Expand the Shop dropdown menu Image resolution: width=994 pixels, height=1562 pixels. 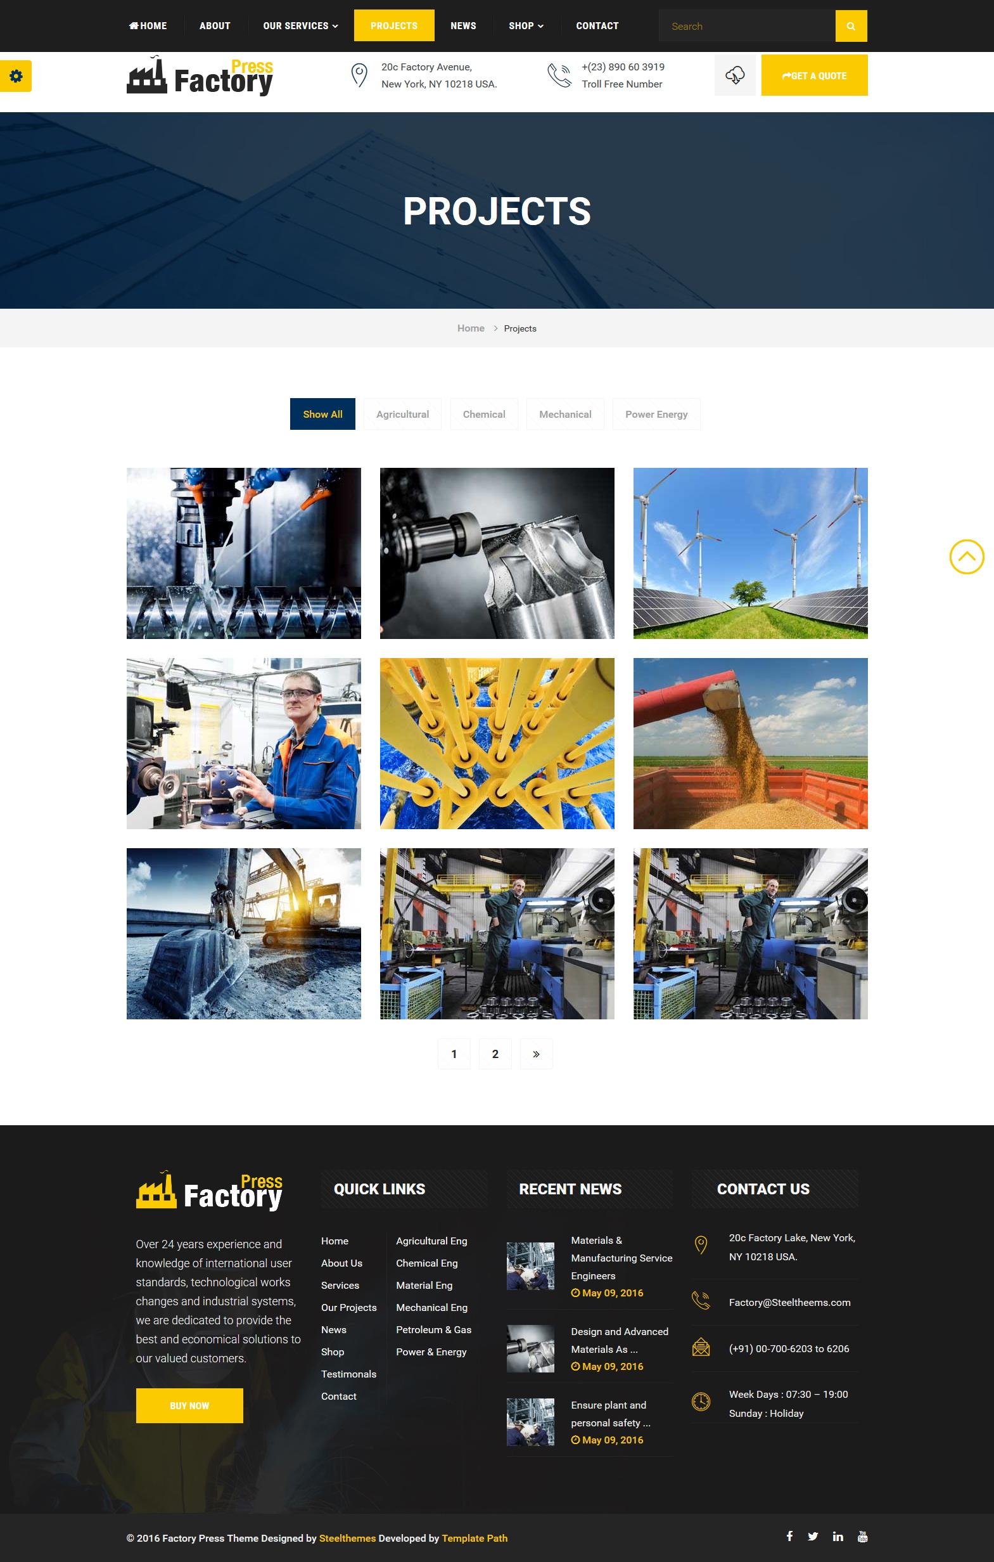click(526, 26)
